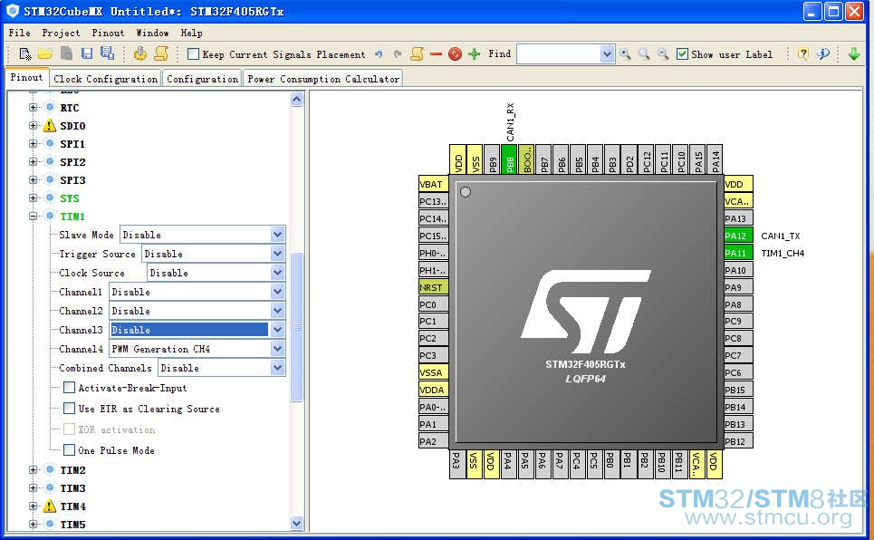Open the Channel3 dropdown
874x540 pixels.
[x=277, y=329]
